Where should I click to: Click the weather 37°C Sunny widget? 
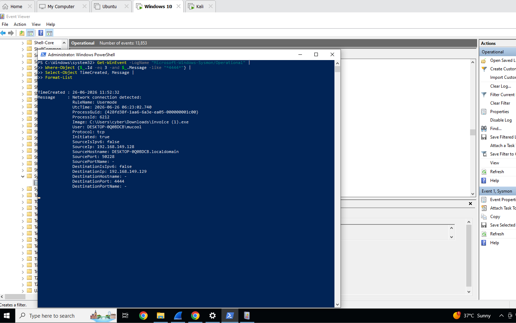472,316
